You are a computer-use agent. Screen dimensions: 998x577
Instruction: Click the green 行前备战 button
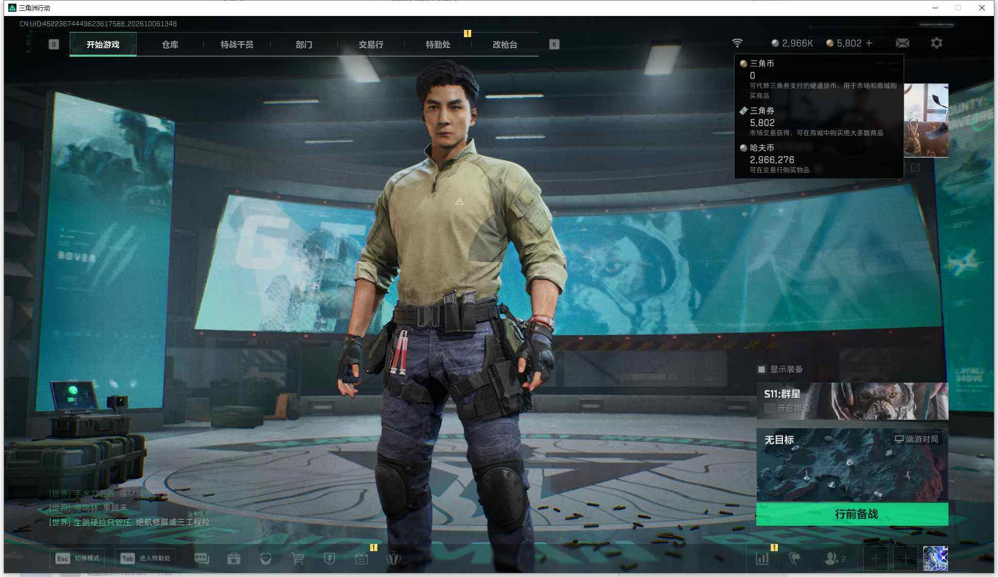click(852, 514)
